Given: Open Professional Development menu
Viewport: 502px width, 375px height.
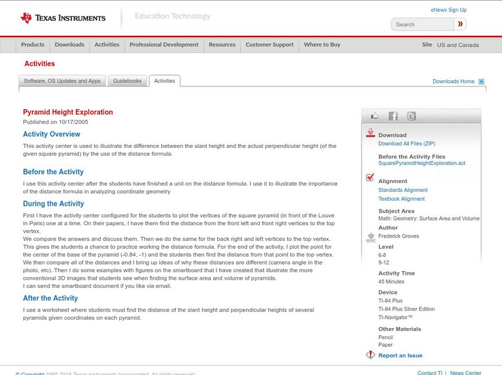Looking at the screenshot, I should [164, 45].
